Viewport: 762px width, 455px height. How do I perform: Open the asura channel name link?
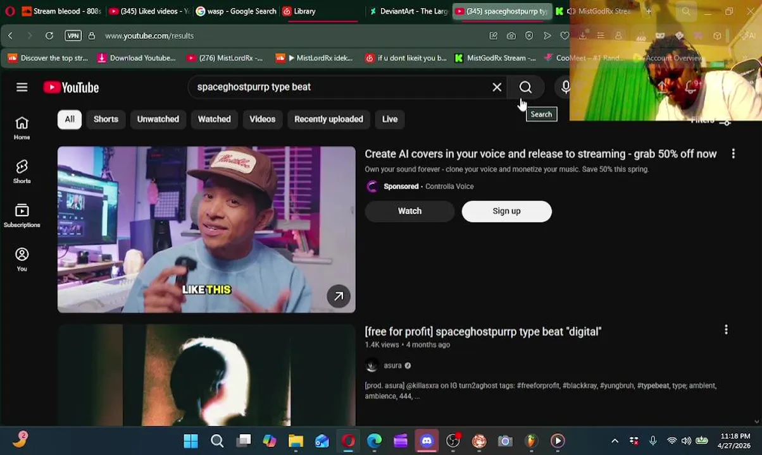392,365
